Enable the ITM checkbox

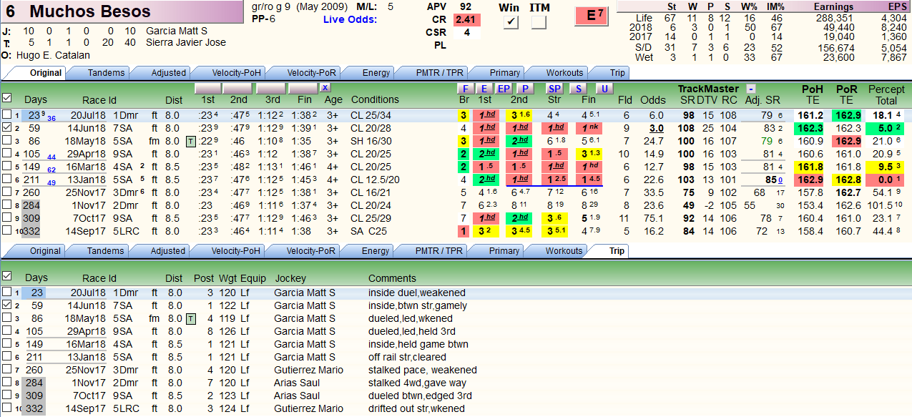coord(539,23)
